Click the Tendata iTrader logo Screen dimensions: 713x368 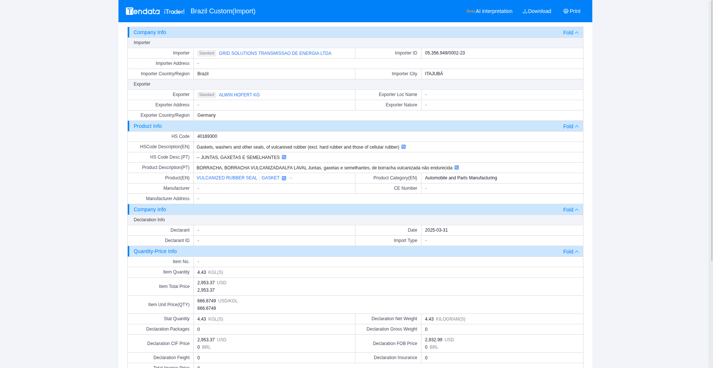pos(155,11)
